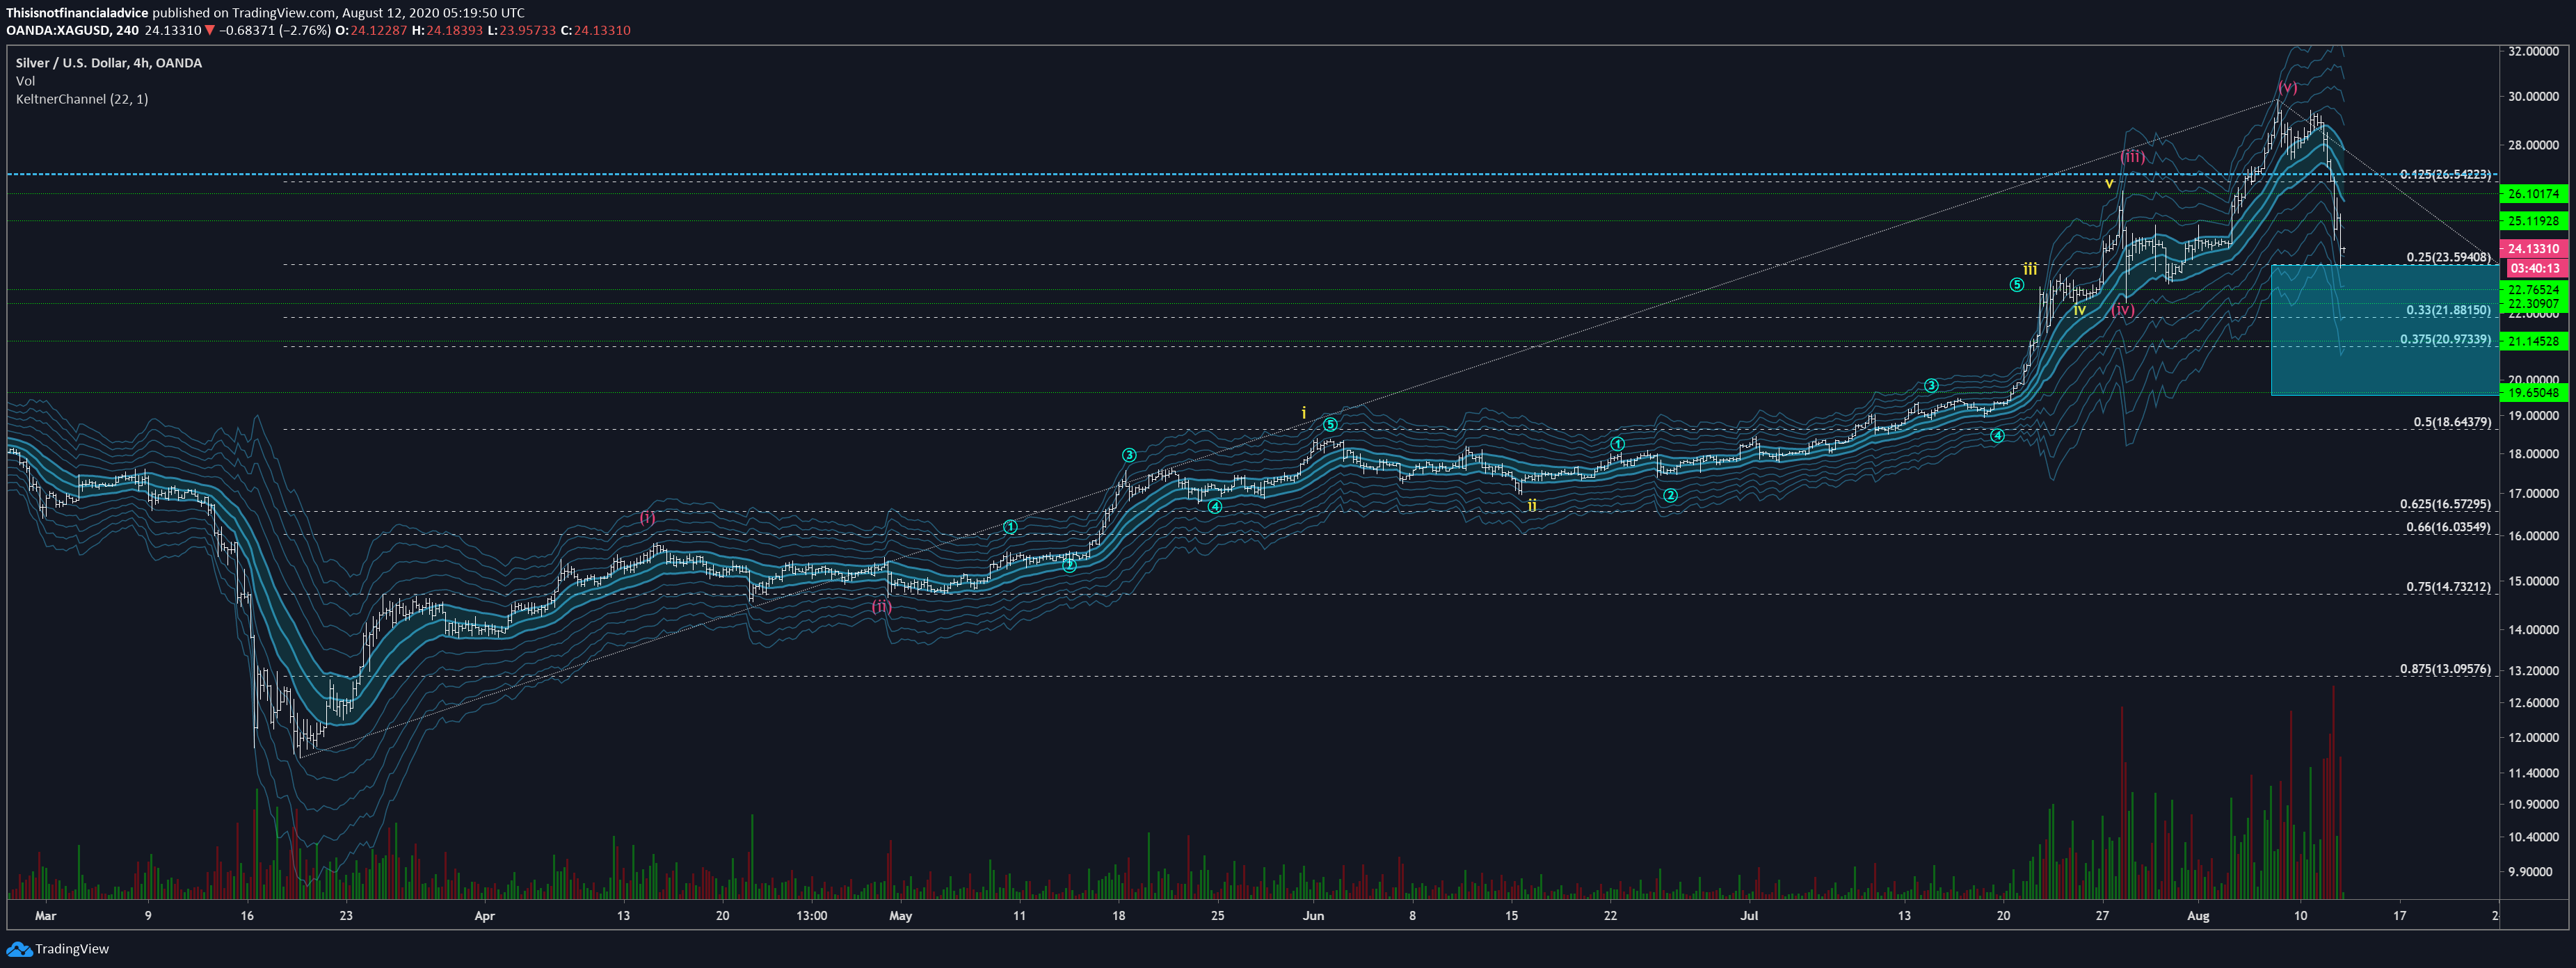This screenshot has height=968, width=2576.
Task: Click the yellow 'iv' wave label
Action: coord(2079,311)
